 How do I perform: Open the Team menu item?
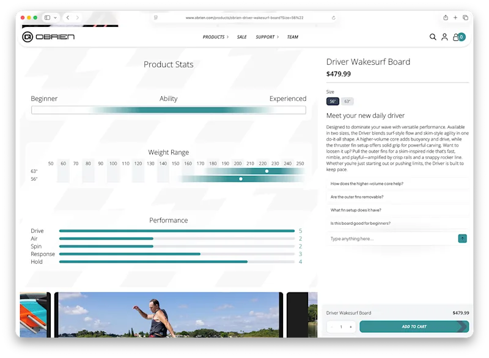pos(293,37)
